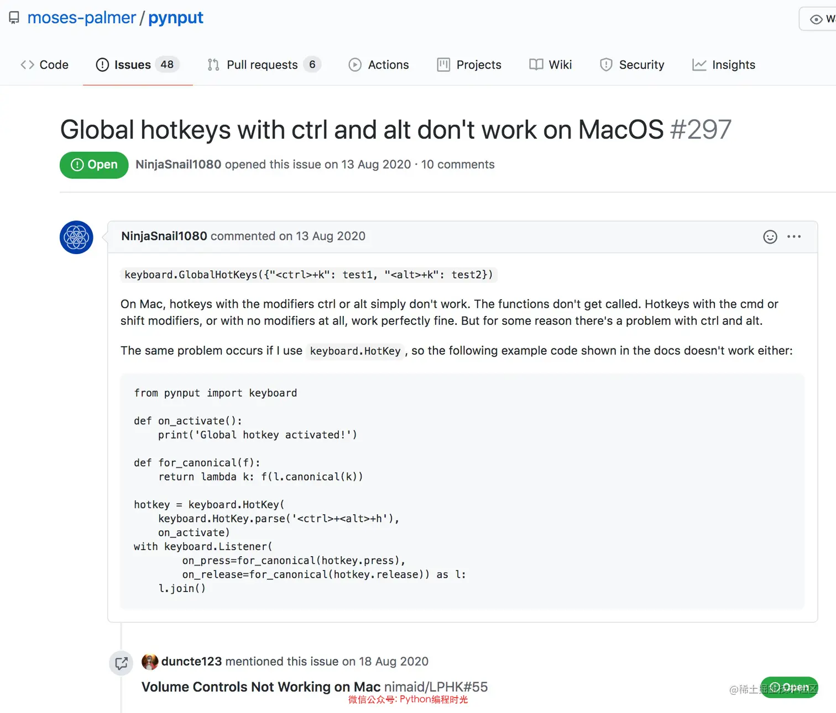Viewport: 836px width, 713px height.
Task: Click the inline code keyboard.HotKey
Action: pos(355,351)
